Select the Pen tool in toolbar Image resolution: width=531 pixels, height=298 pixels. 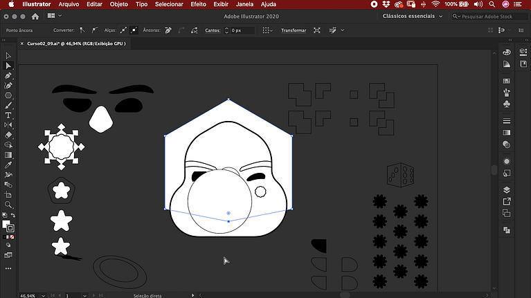pos(8,75)
